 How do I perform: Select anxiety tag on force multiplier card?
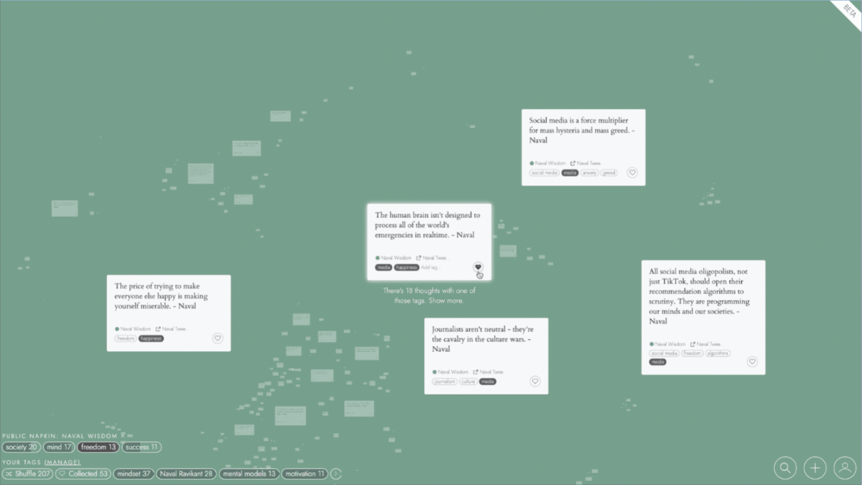coord(589,173)
